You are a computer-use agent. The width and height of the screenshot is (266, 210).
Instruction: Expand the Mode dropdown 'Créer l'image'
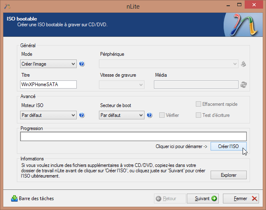coord(48,64)
